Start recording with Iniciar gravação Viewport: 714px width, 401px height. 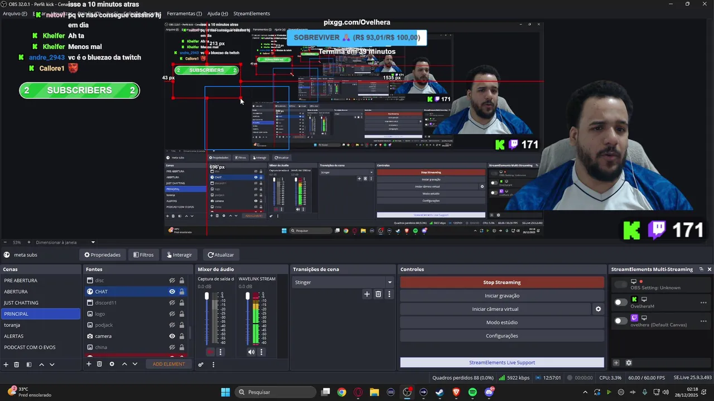click(502, 296)
